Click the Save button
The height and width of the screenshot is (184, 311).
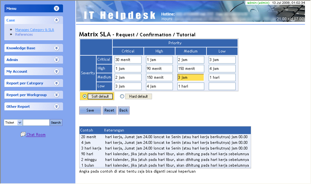(90, 110)
